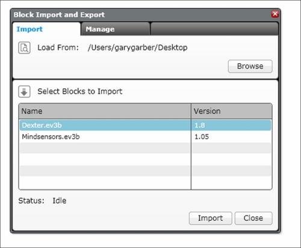Click version 1.05 cell

[231, 137]
